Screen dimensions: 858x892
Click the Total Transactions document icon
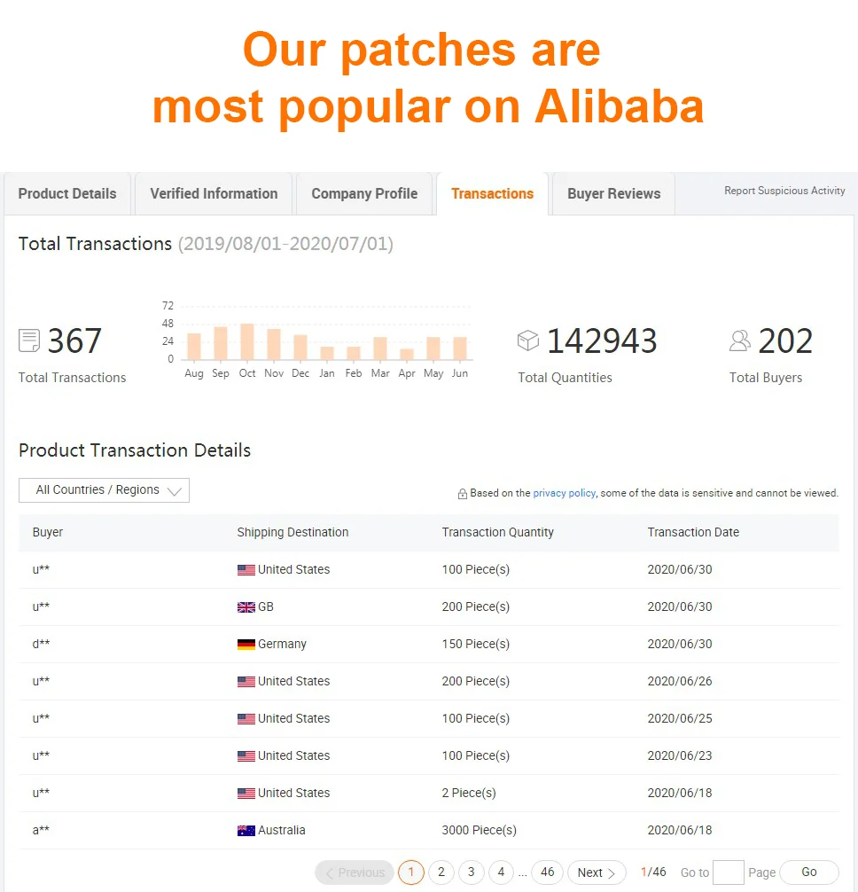29,340
